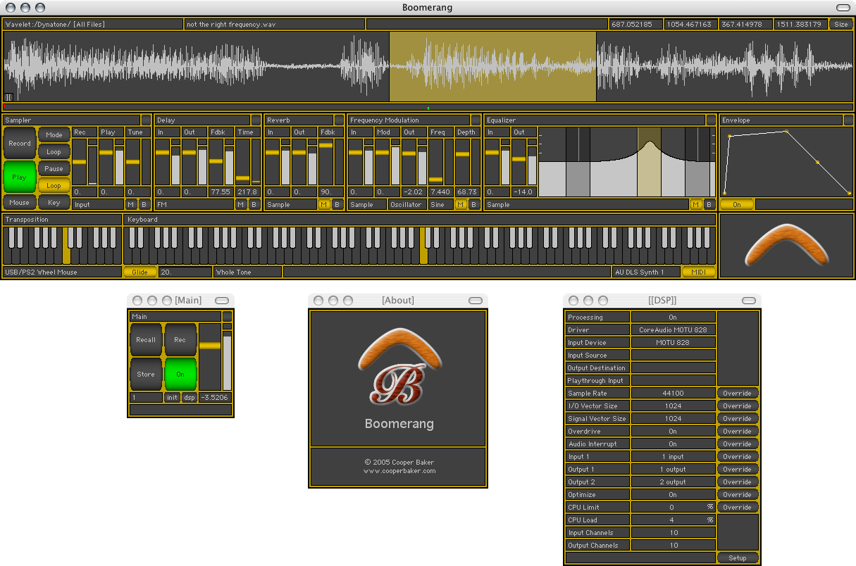The height and width of the screenshot is (566, 856).
Task: Click the Pause button in Sampler
Action: pyautogui.click(x=54, y=169)
